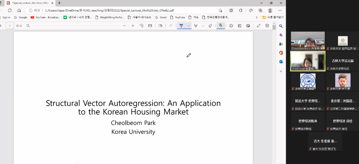359x164 pixels.
Task: Expand Highlight tool options dropdown
Action: tap(203, 26)
